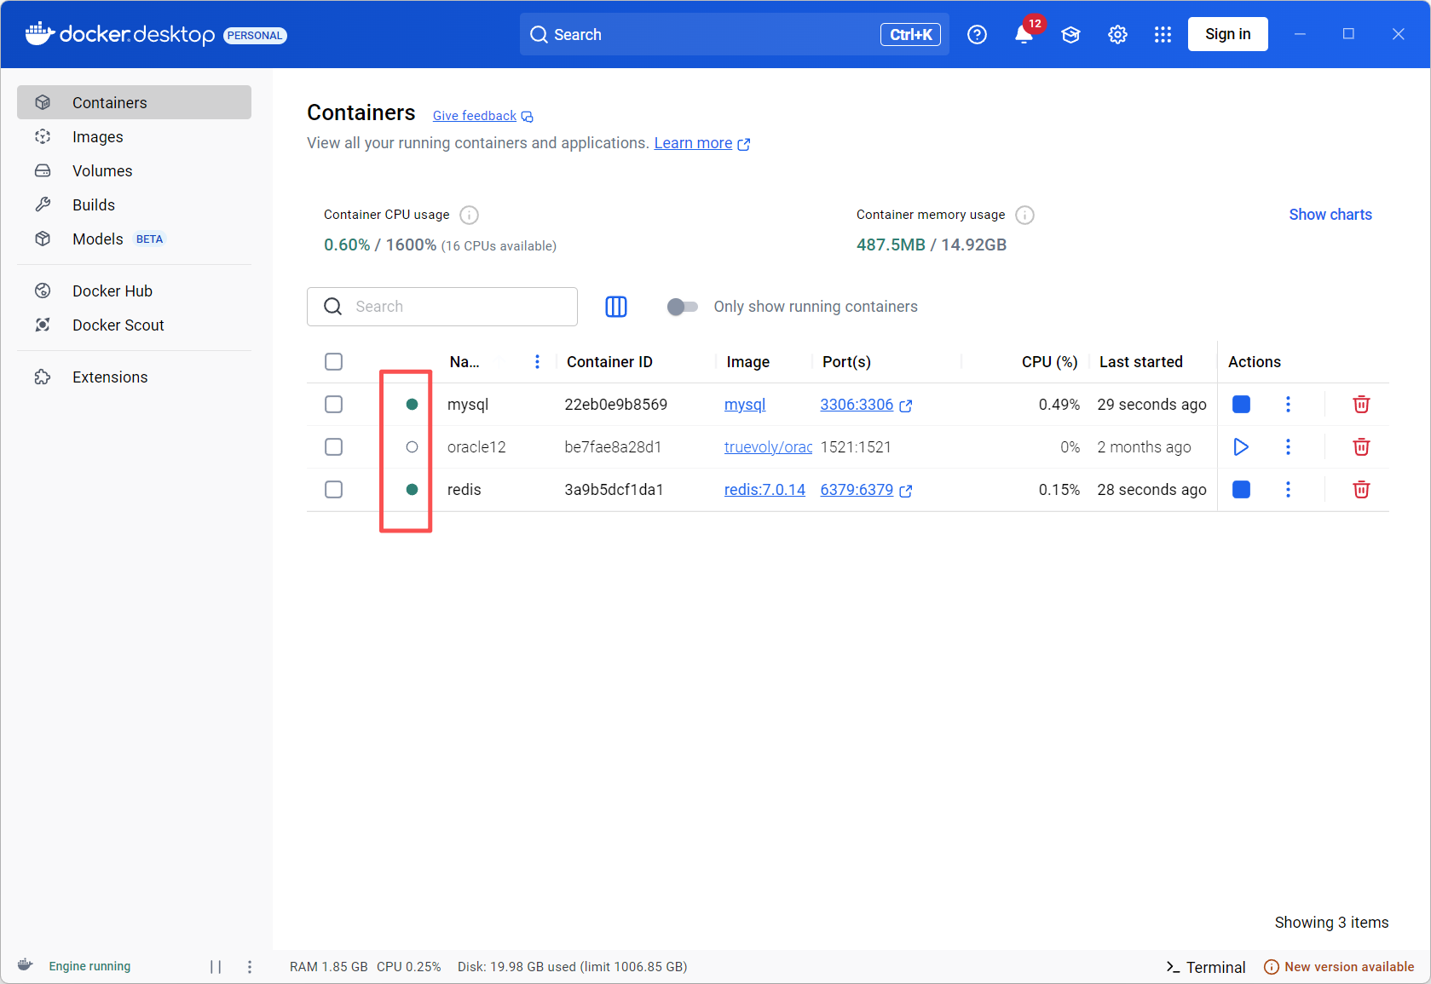Toggle Only show running containers
Screen dimensions: 1431x984
point(682,307)
